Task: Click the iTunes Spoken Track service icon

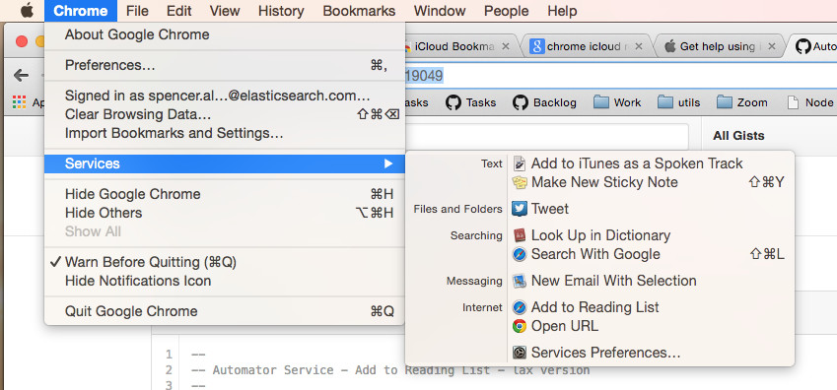Action: tap(519, 163)
